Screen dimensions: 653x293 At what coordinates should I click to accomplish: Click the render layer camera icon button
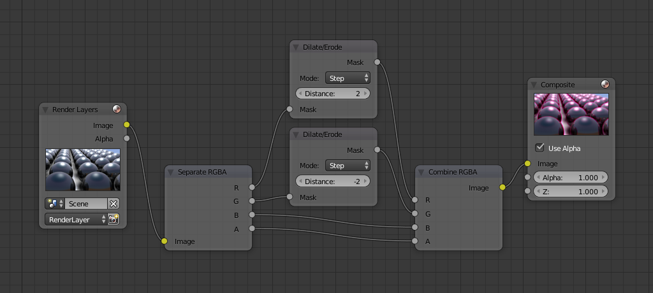114,219
